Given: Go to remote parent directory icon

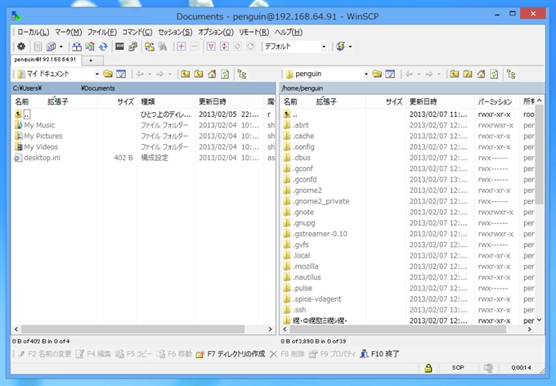Looking at the screenshot, I should coord(455,74).
